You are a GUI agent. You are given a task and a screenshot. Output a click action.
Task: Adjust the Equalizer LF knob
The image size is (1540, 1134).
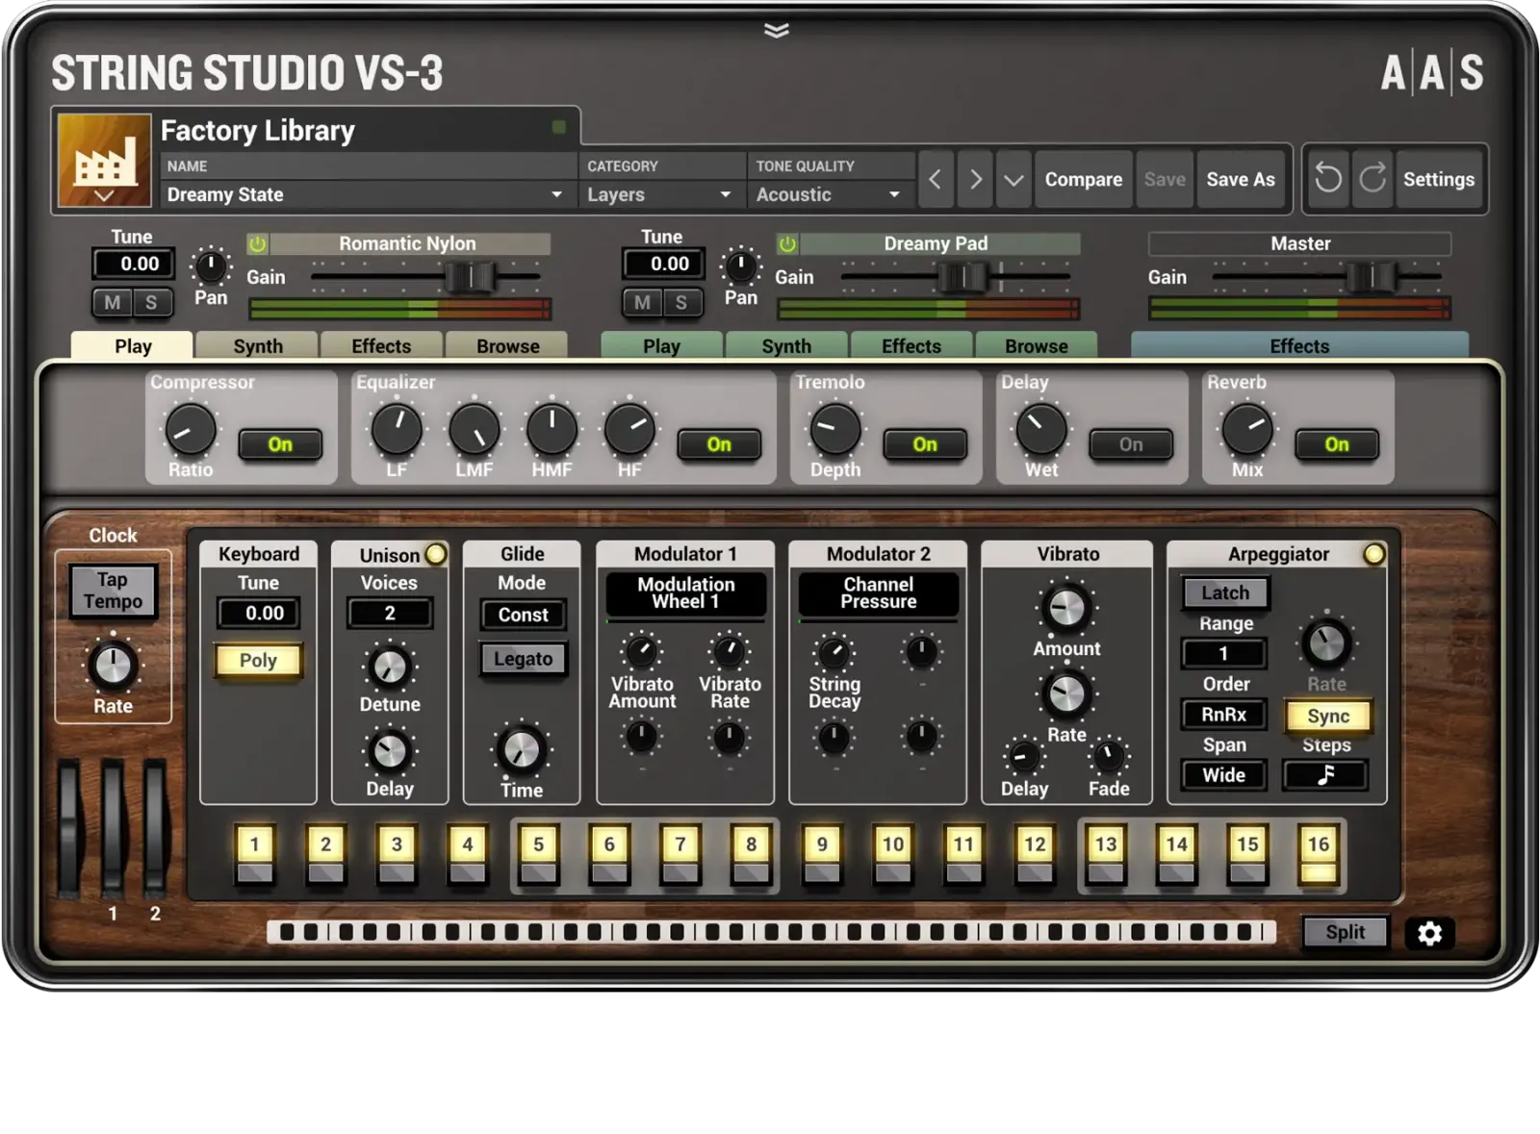397,430
